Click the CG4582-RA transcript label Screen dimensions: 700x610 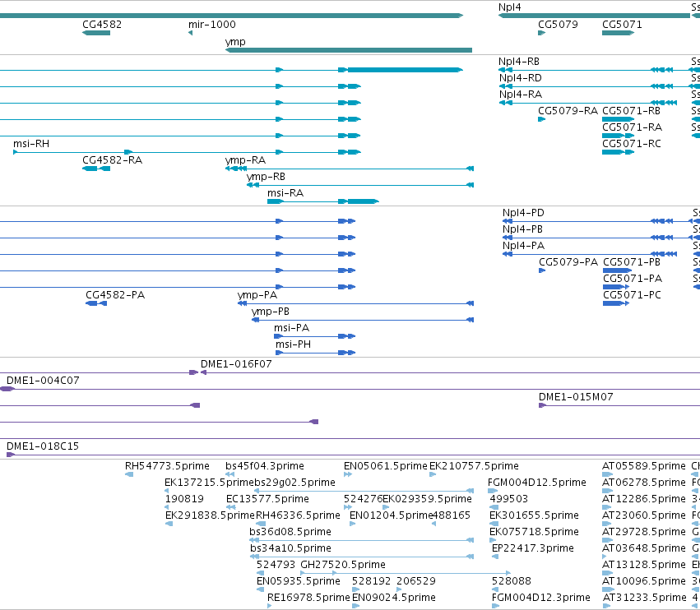tap(112, 159)
